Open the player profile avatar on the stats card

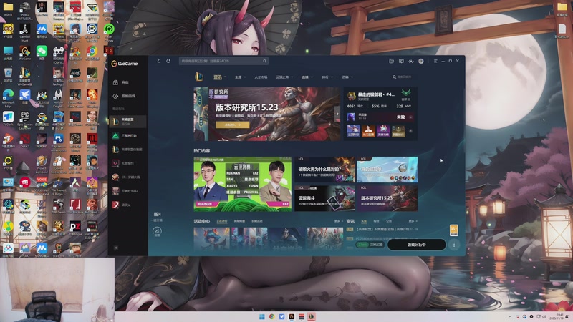[x=351, y=96]
